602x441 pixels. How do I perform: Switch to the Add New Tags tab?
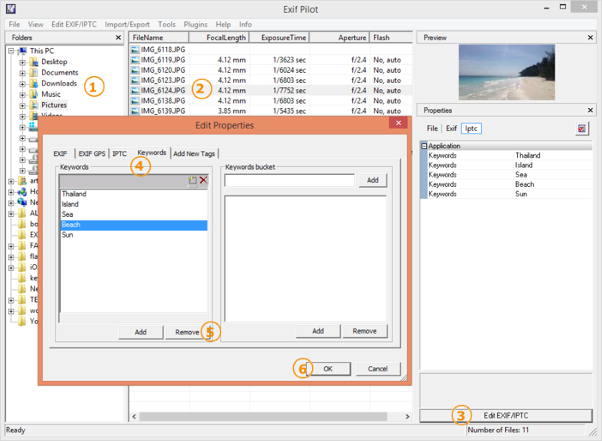[194, 153]
